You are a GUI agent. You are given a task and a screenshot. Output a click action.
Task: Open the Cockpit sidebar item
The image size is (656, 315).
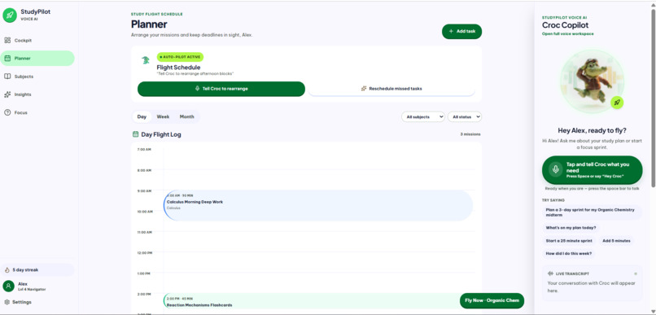click(37, 41)
